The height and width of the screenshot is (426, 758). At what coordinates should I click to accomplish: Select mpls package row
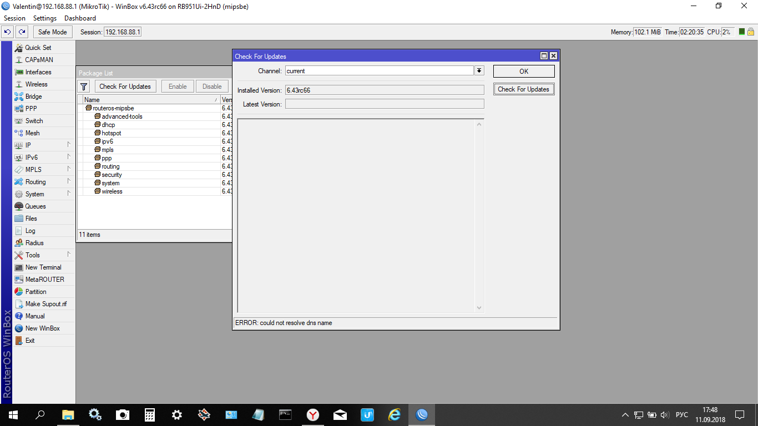(x=155, y=150)
